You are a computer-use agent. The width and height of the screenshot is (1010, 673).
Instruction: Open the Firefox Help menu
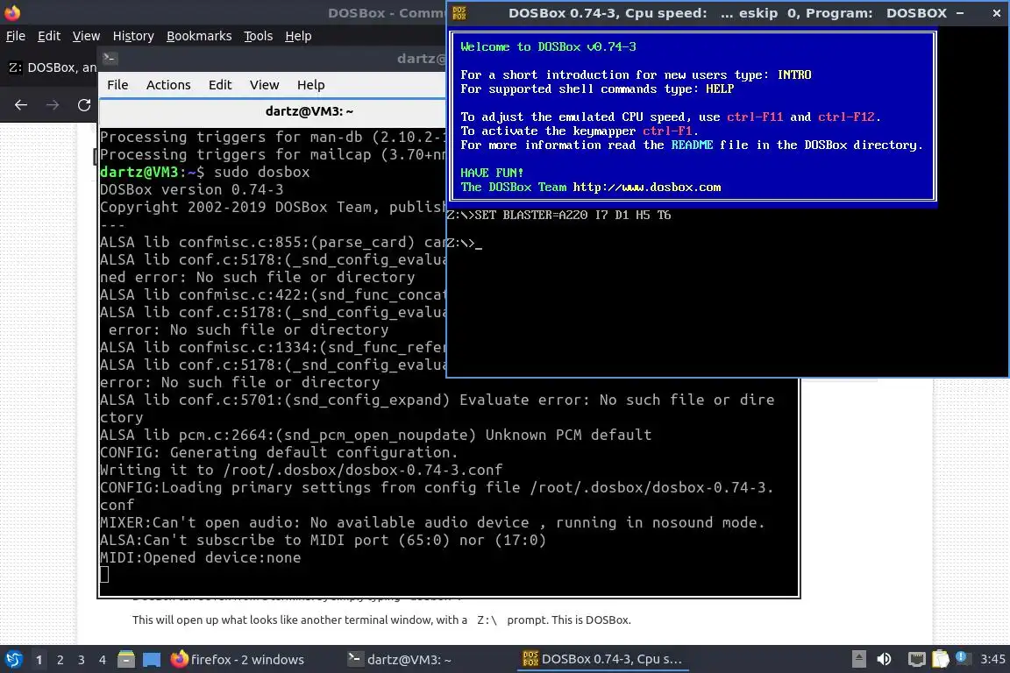[298, 36]
